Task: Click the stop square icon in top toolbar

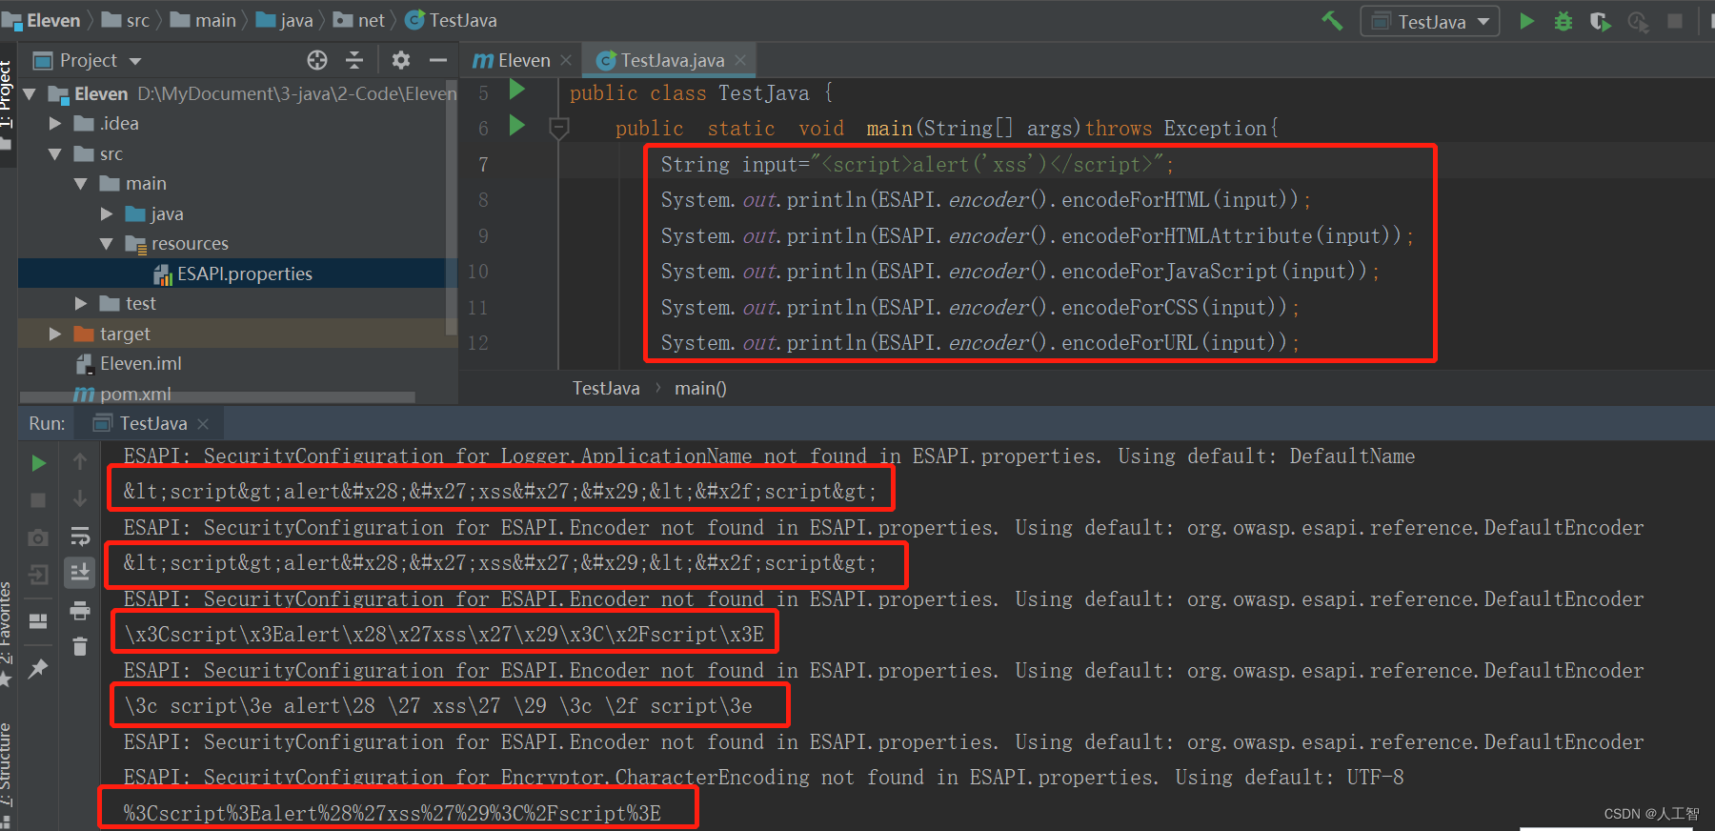Action: [x=1675, y=21]
